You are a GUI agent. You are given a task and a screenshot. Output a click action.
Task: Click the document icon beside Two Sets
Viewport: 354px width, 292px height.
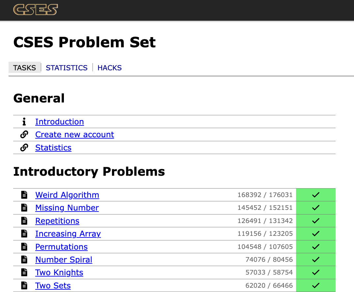coord(24,285)
